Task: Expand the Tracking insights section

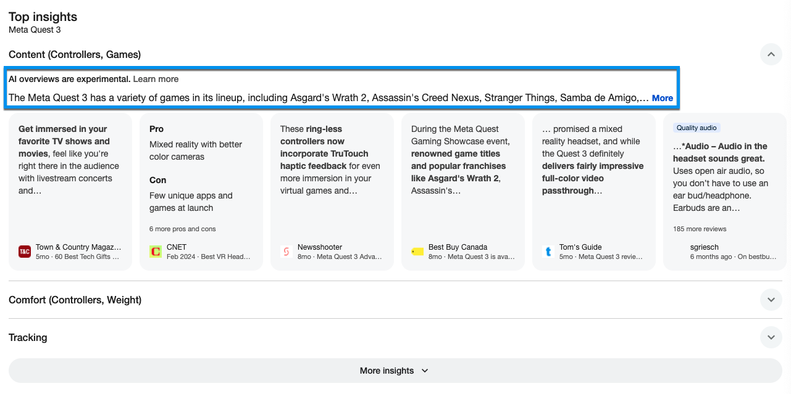Action: pyautogui.click(x=771, y=337)
